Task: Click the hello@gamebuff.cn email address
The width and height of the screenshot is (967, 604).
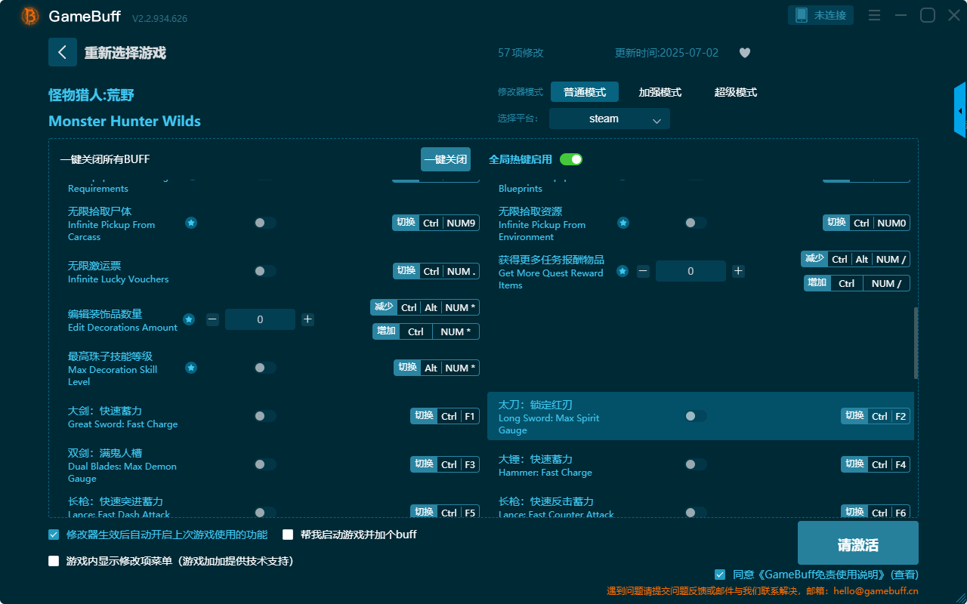Action: point(876,590)
